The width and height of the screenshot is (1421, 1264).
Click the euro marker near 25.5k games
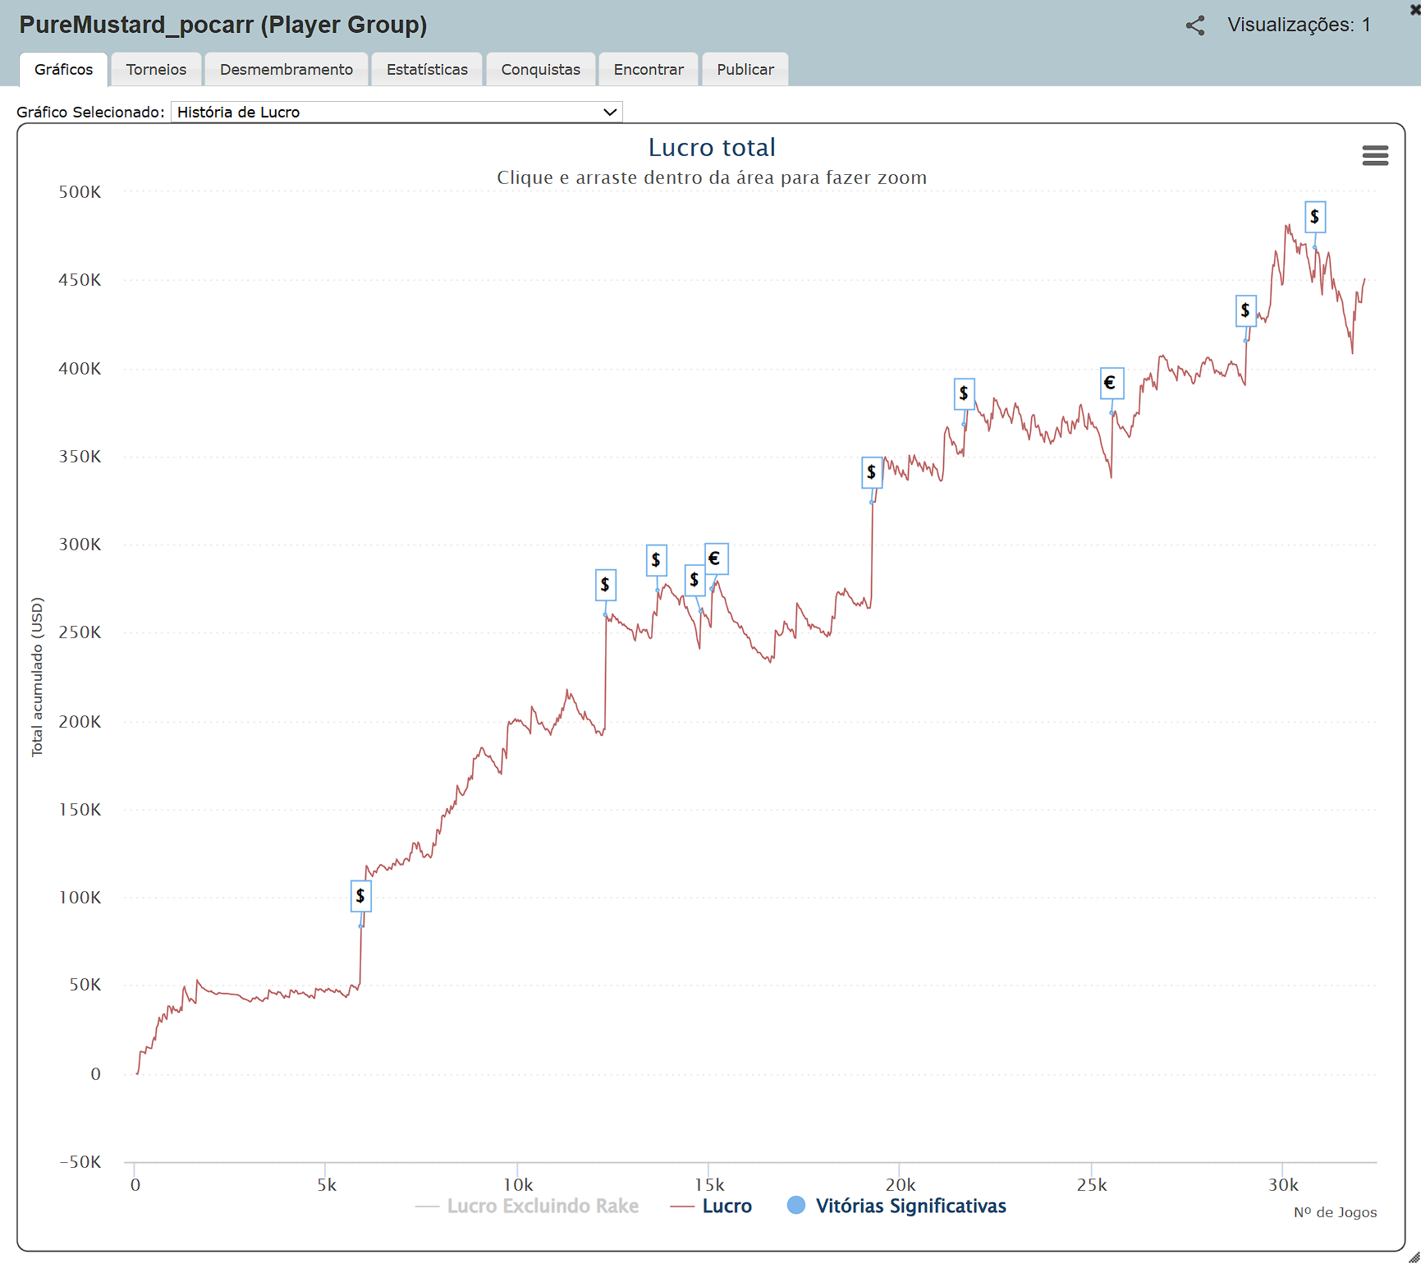[1112, 383]
